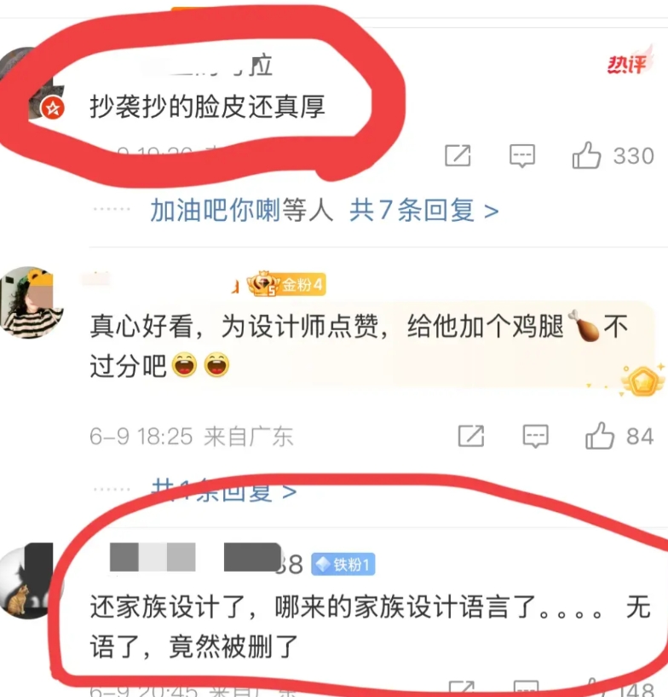Tap the 铁粉1 fan badge
The image size is (668, 697).
tap(343, 564)
